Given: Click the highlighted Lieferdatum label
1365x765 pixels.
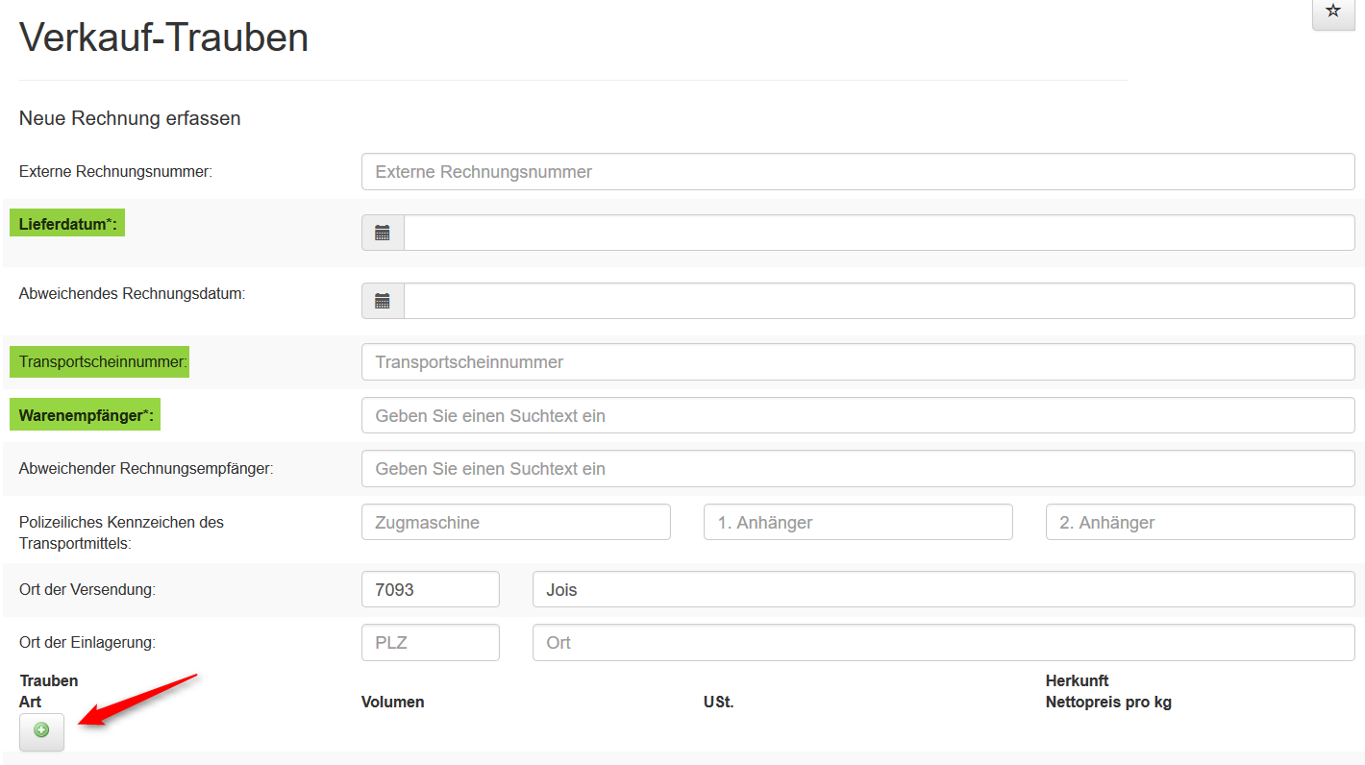Looking at the screenshot, I should (x=67, y=224).
